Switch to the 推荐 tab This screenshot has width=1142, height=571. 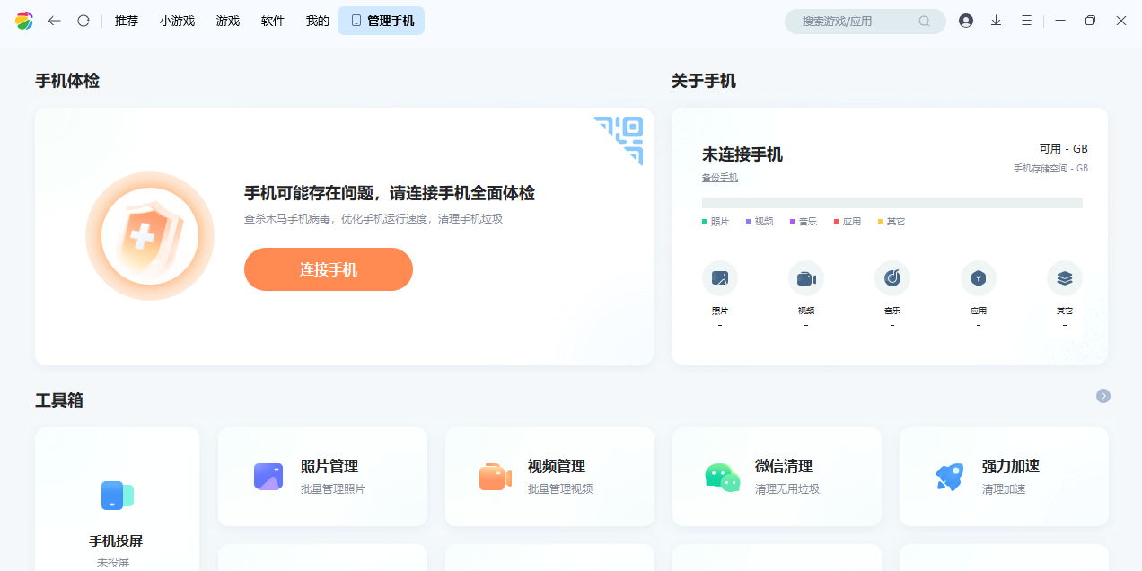pyautogui.click(x=127, y=21)
